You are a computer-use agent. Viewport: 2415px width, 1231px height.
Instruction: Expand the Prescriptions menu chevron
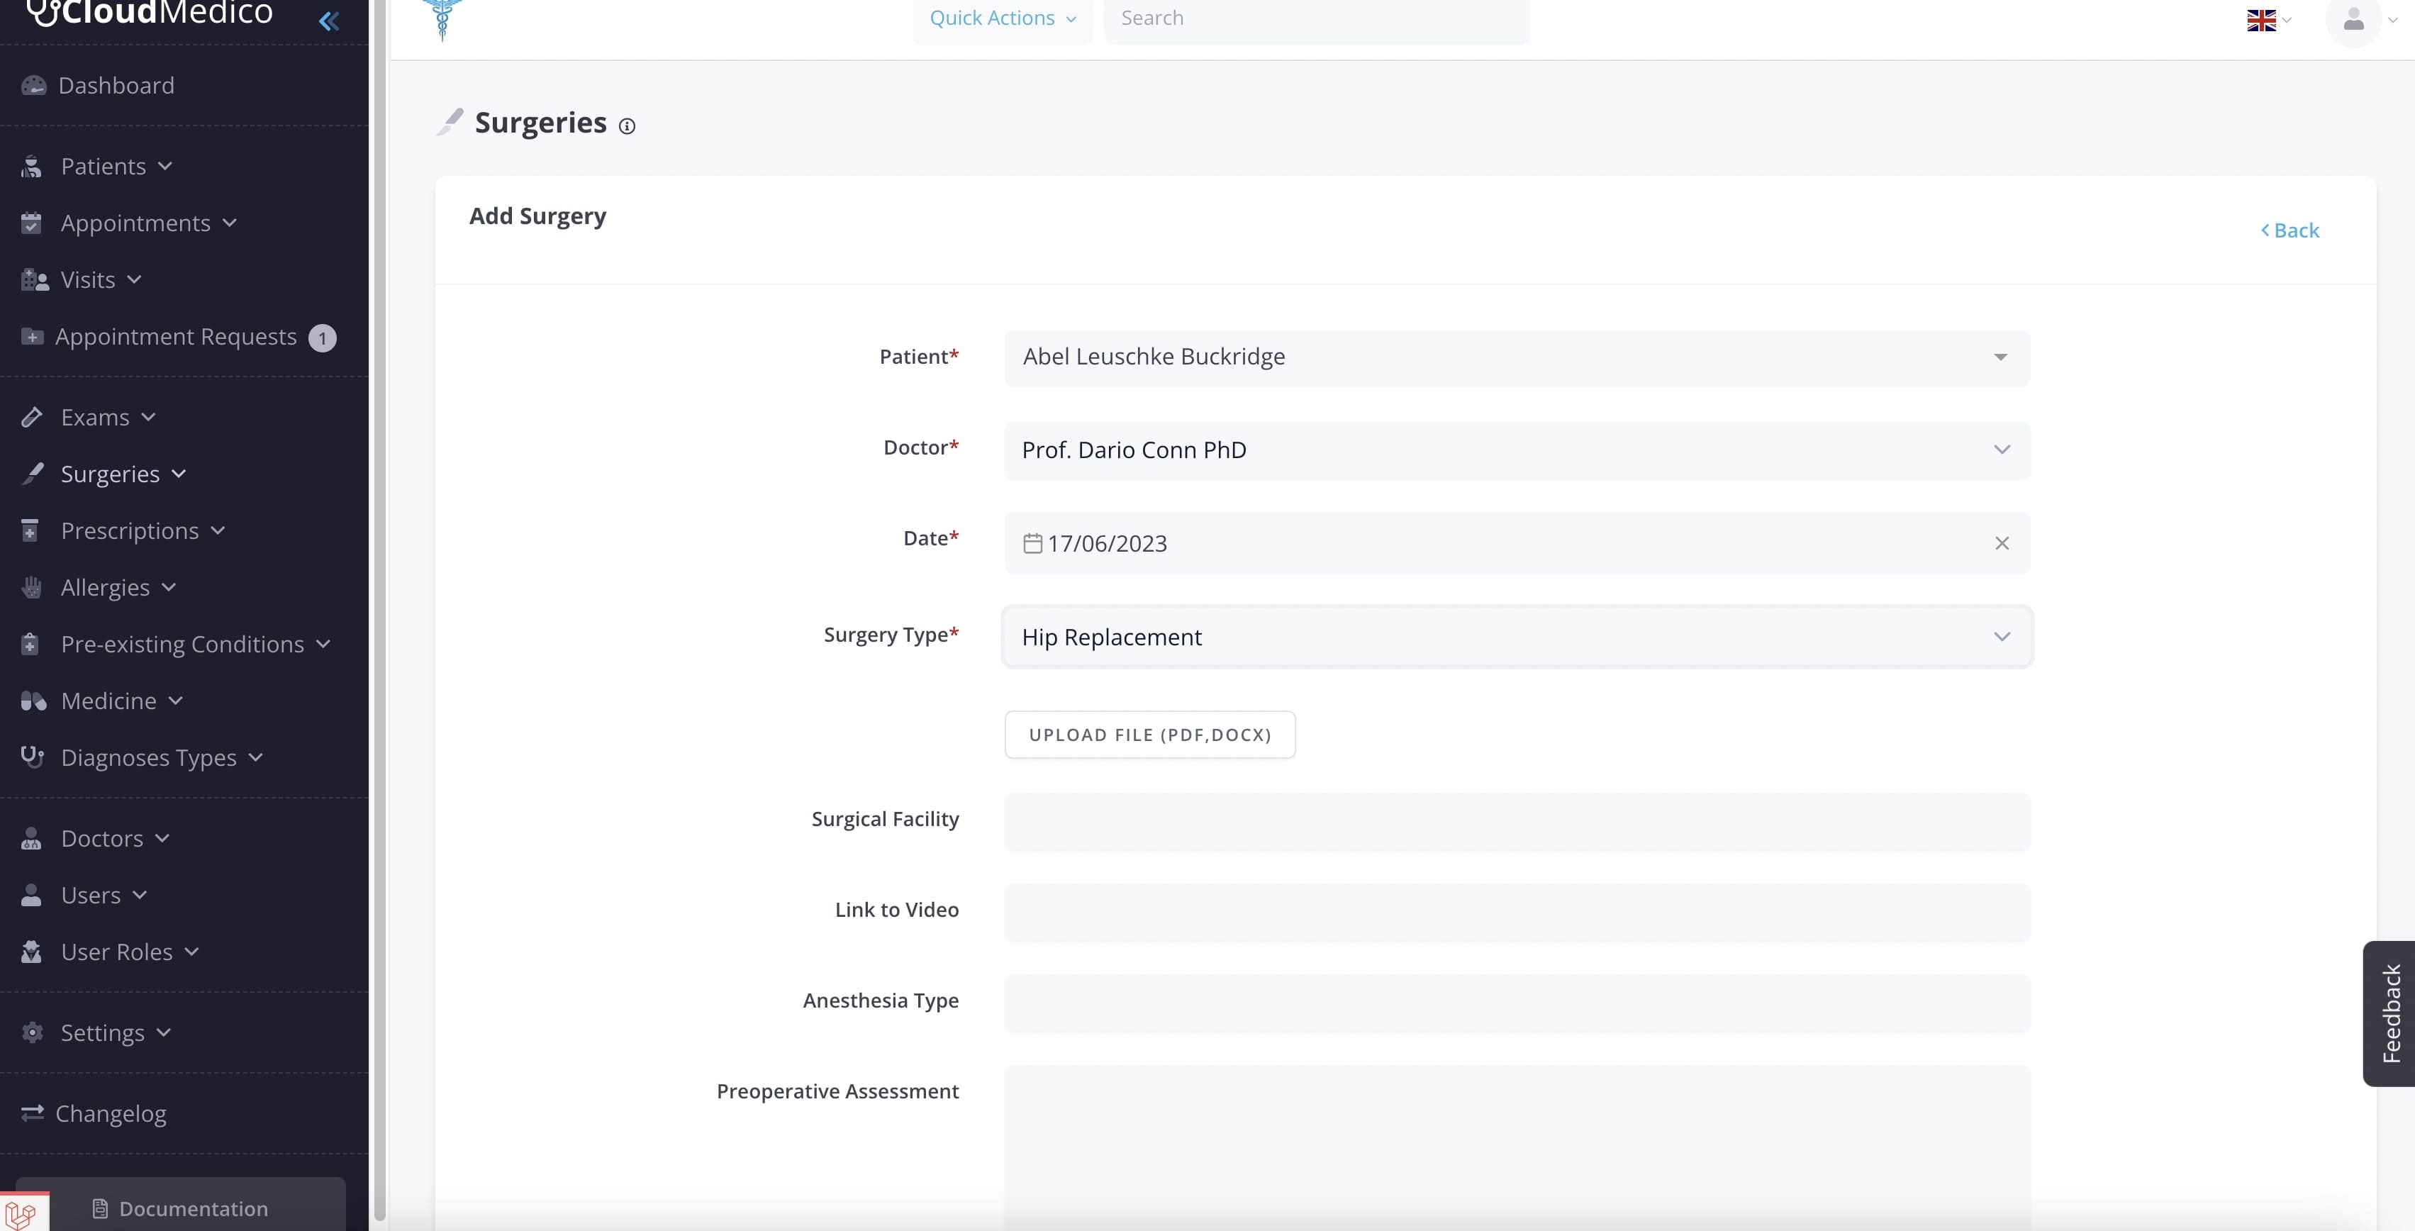tap(218, 530)
